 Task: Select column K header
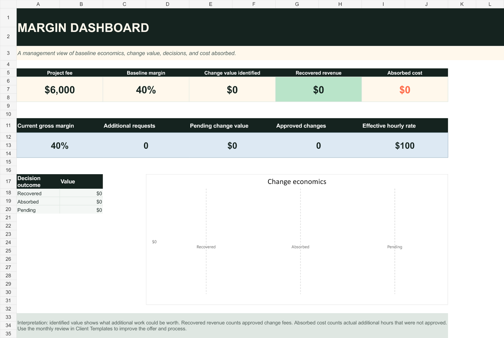pyautogui.click(x=462, y=4)
